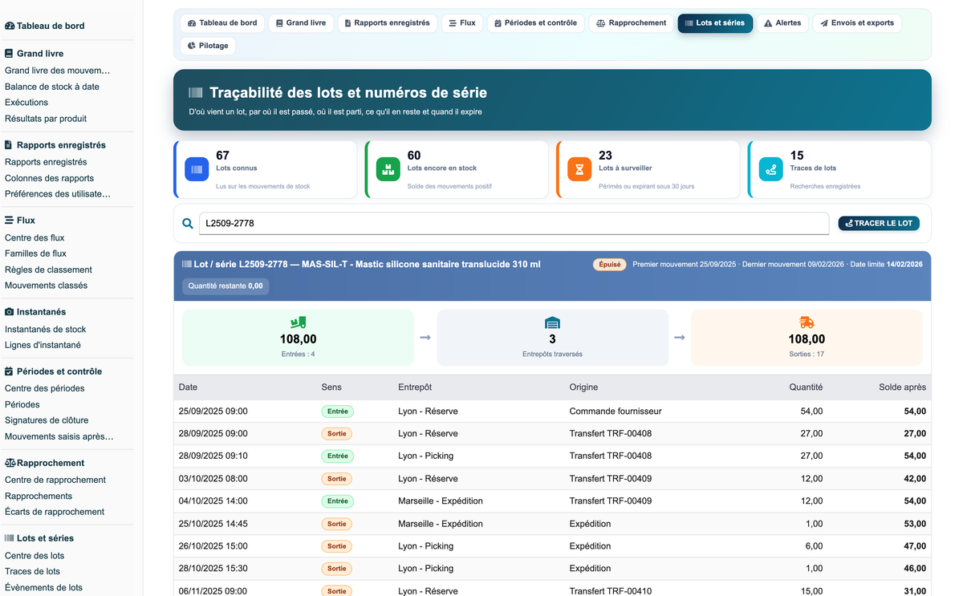This screenshot has width=963, height=596.
Task: Click the Entrée badge on 25/09/2025 row
Action: point(338,412)
